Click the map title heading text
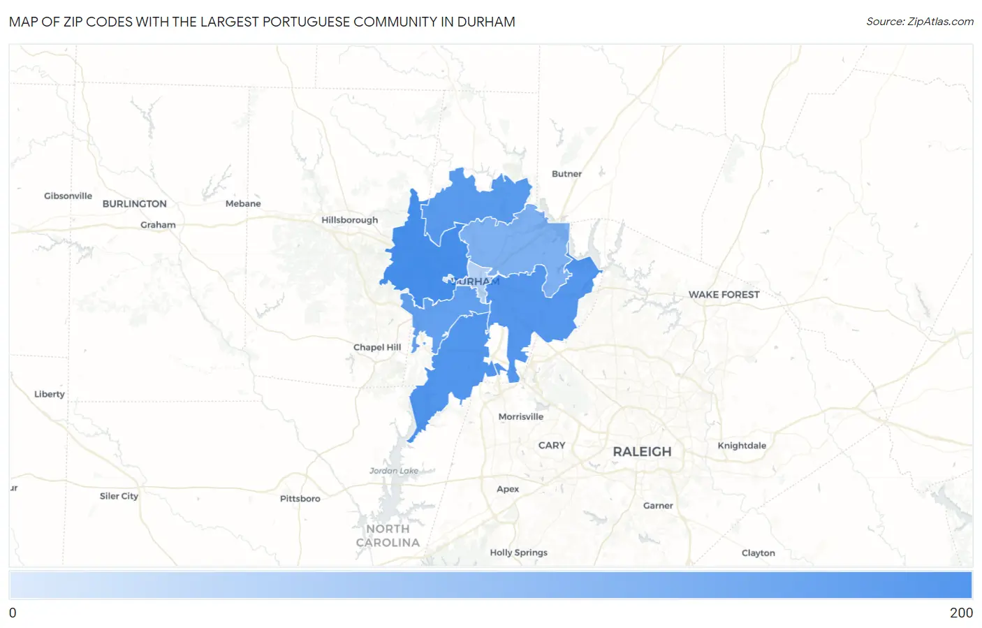982x628 pixels. tap(262, 22)
